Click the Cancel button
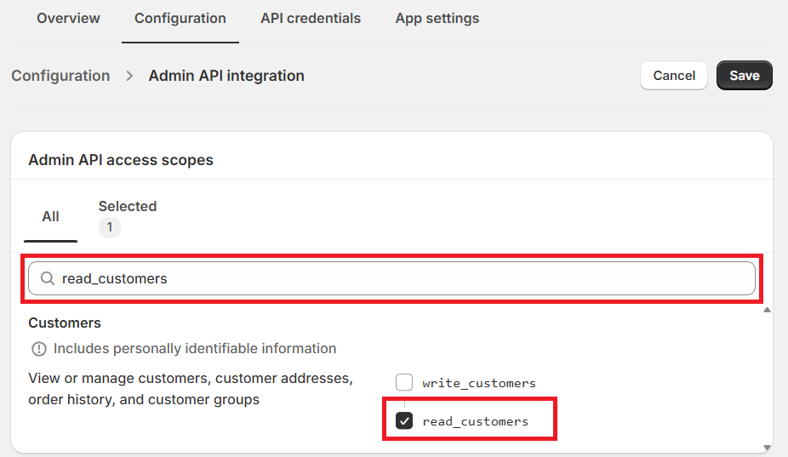 [674, 76]
